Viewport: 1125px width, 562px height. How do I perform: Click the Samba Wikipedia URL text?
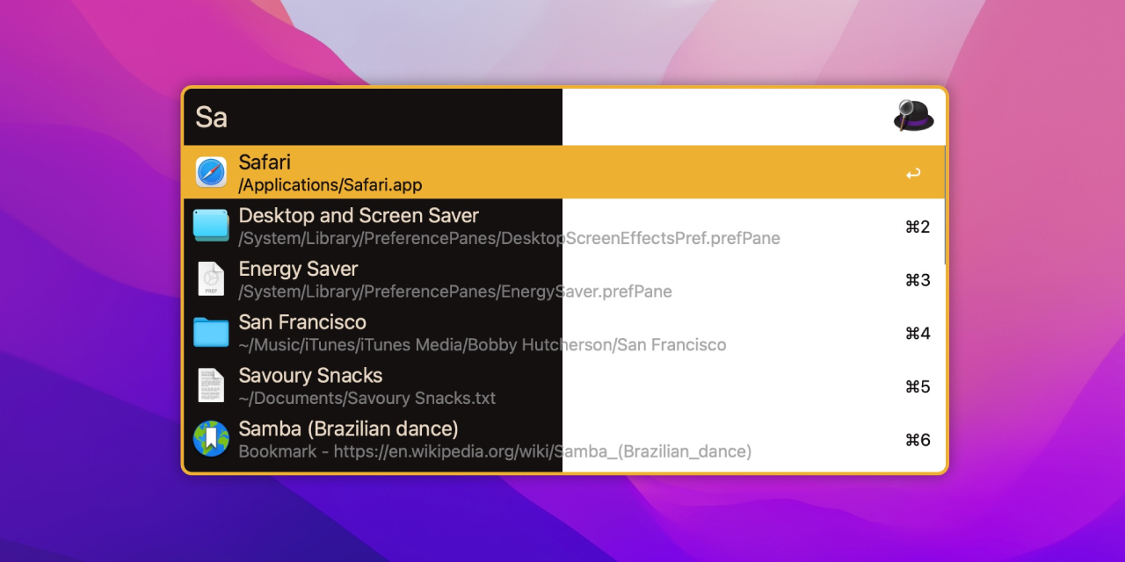click(495, 450)
